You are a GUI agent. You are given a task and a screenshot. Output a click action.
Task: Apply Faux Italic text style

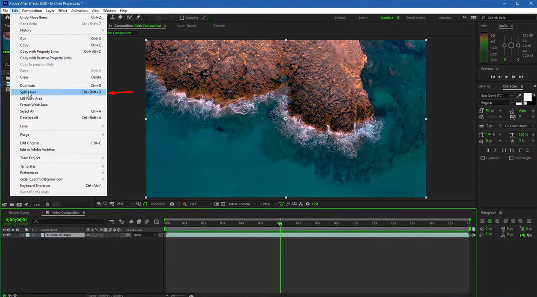(495, 150)
